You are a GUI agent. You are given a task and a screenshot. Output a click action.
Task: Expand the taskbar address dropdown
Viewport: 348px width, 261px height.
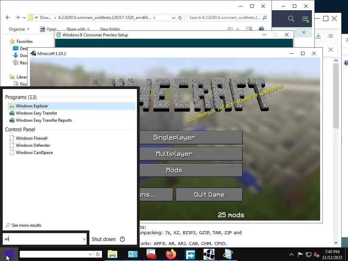tap(90, 254)
